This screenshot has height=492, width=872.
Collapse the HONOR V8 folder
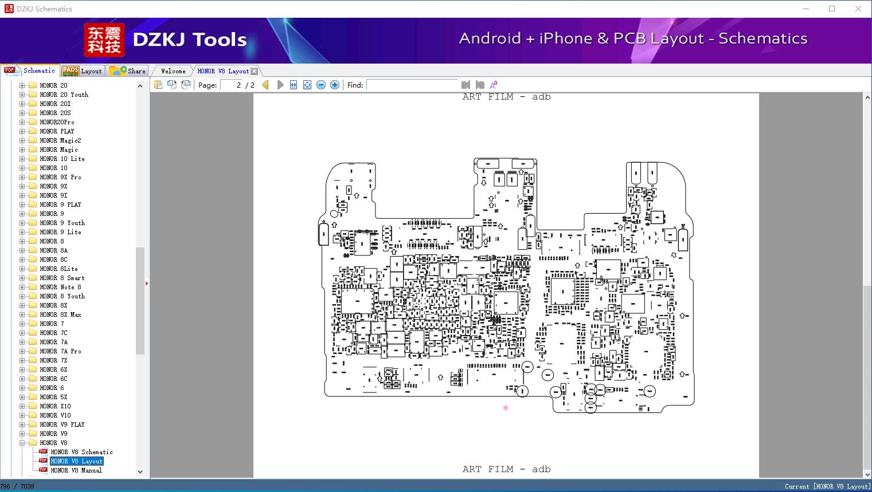pos(22,443)
